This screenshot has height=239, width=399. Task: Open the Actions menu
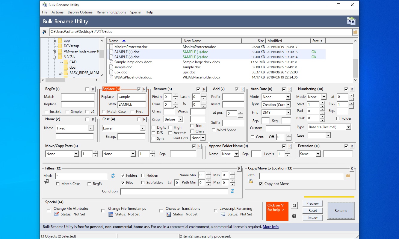(x=58, y=12)
